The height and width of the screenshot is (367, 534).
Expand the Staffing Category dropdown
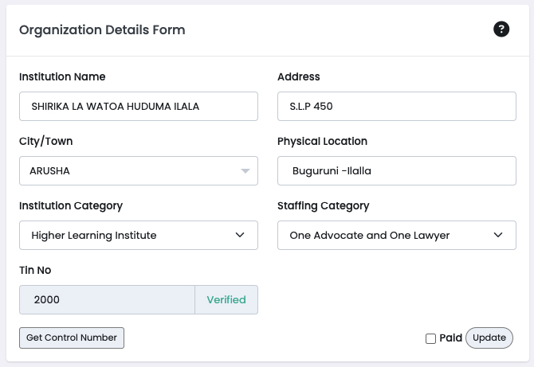click(396, 235)
